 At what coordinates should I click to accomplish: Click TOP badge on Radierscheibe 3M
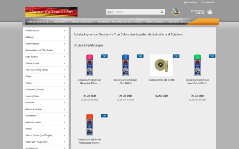[176, 56]
